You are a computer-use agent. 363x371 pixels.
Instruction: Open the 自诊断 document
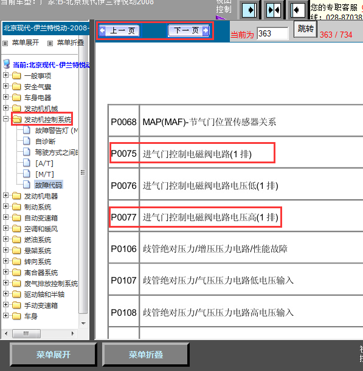click(x=45, y=141)
